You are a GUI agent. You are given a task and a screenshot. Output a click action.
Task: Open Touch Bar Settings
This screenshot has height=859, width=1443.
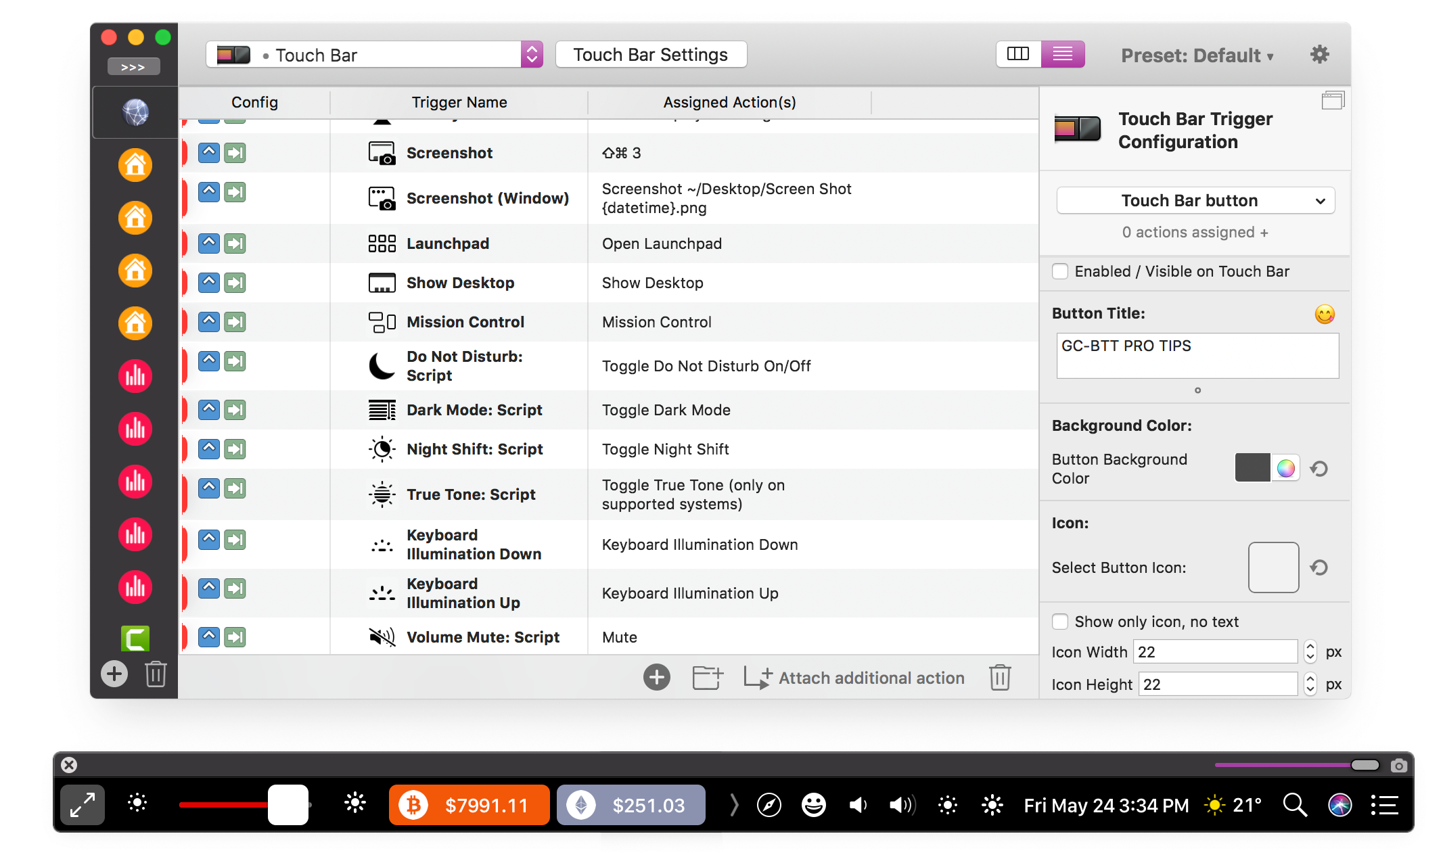click(650, 55)
